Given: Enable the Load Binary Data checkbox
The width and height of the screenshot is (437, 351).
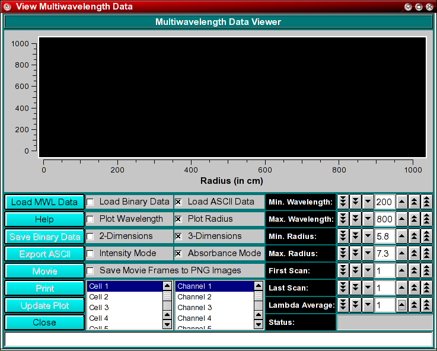Looking at the screenshot, I should point(91,202).
